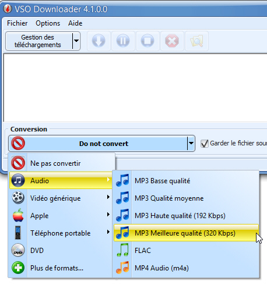Image resolution: width=267 pixels, height=285 pixels.
Task: Select Ne pas convertir menu entry
Action: 62,163
